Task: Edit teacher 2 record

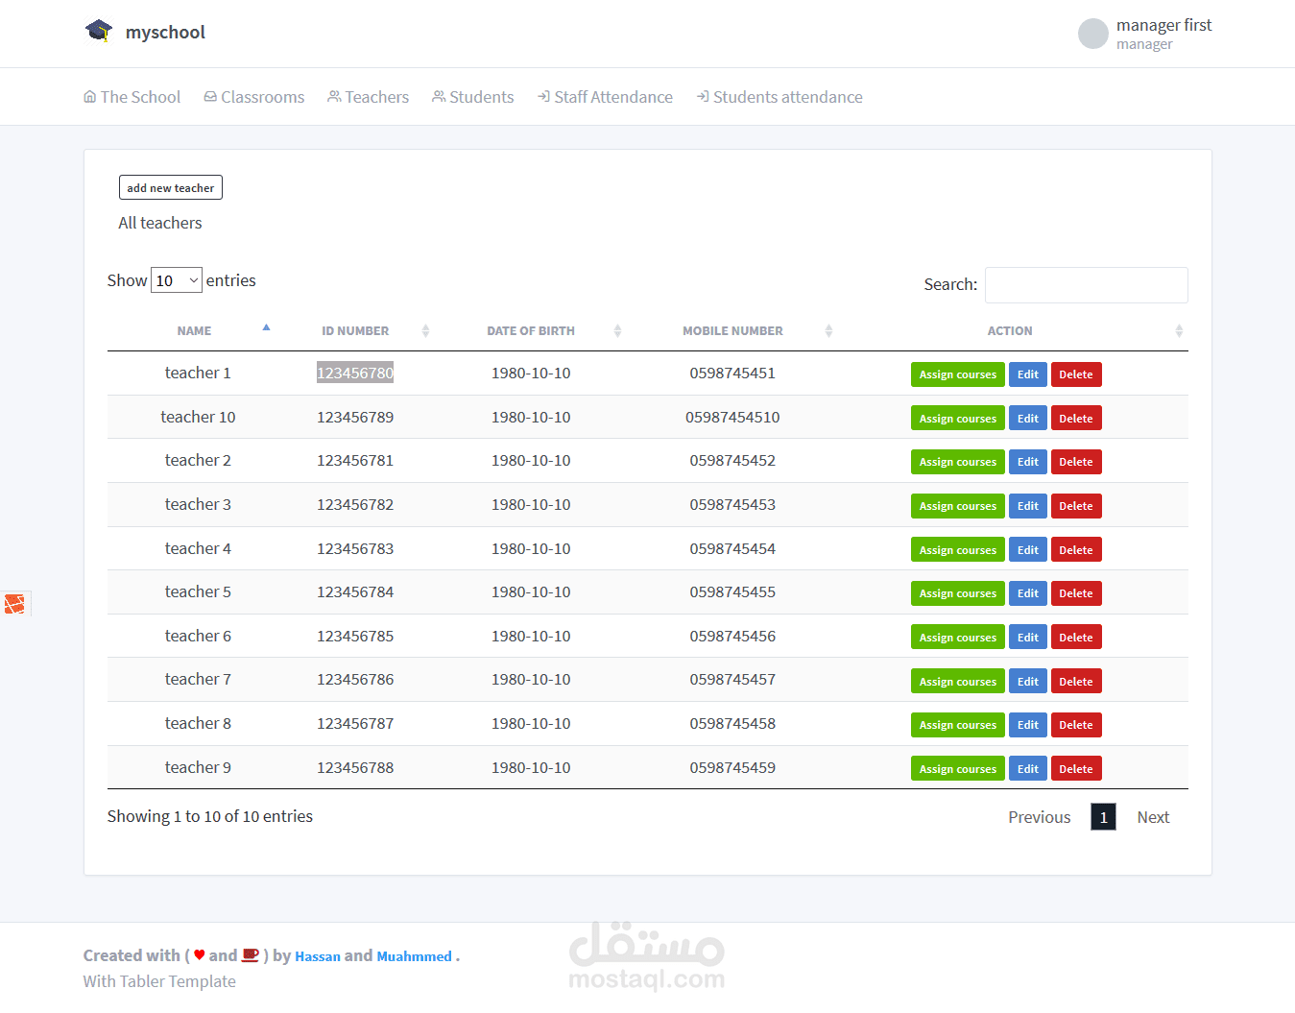Action: pos(1028,462)
